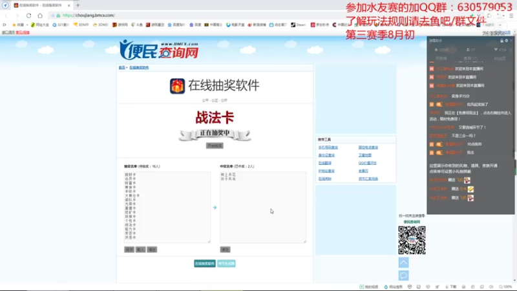The width and height of the screenshot is (517, 291).
Task: Open the 老黄历 sidebar link
Action: (x=363, y=171)
